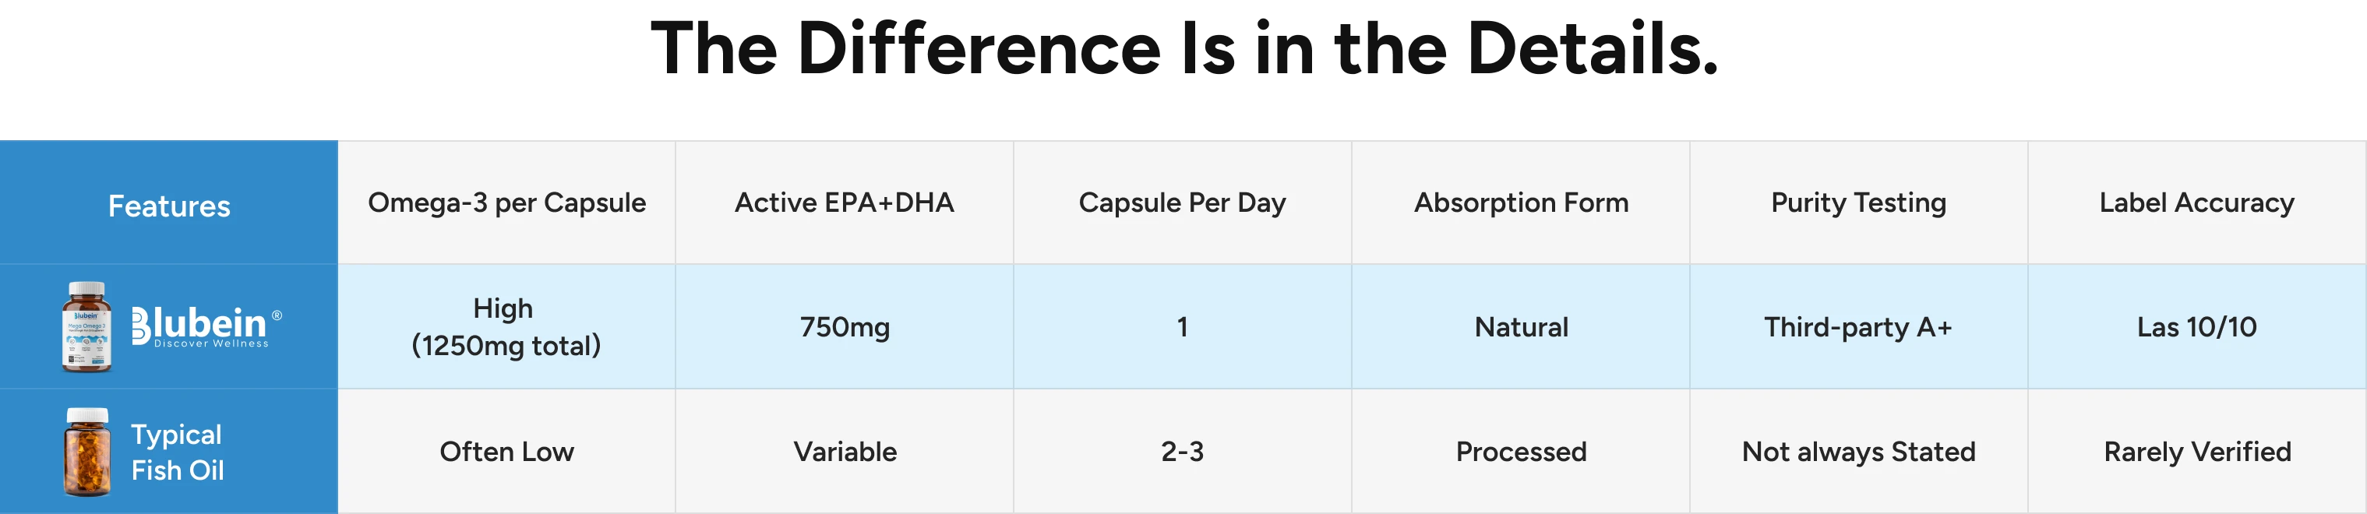Select the 750mg value cell
This screenshot has width=2367, height=514.
[x=845, y=327]
